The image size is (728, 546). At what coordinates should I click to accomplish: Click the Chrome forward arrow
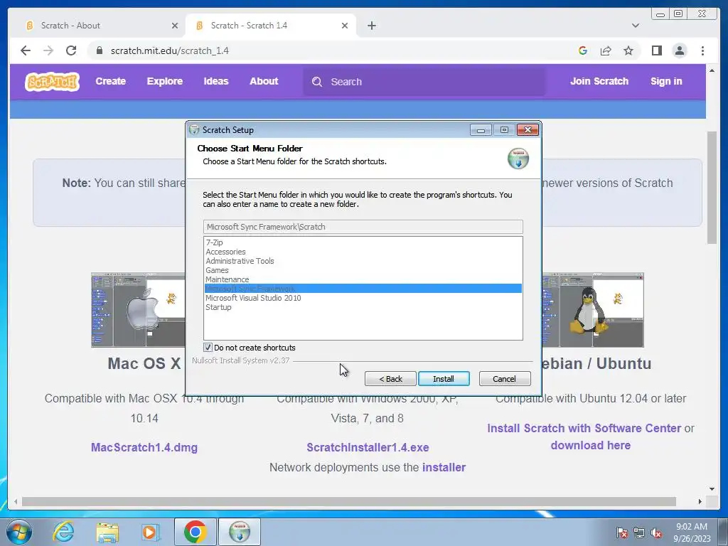coord(48,50)
